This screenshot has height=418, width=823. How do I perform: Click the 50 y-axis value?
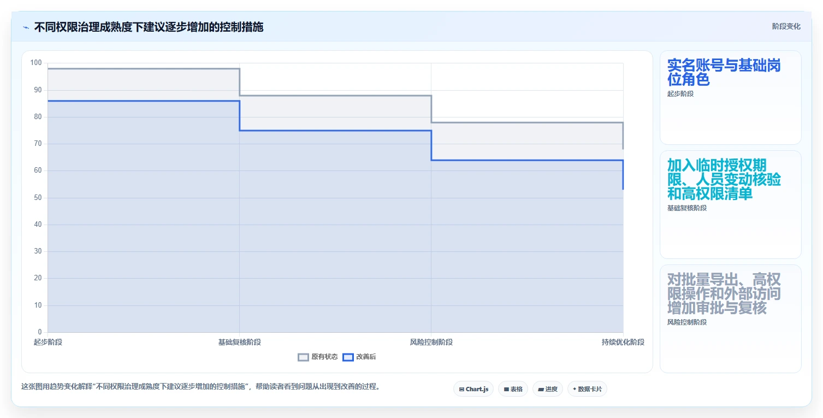tap(38, 198)
